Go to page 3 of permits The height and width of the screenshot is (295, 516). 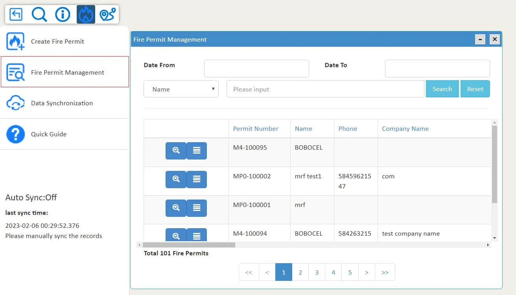317,272
